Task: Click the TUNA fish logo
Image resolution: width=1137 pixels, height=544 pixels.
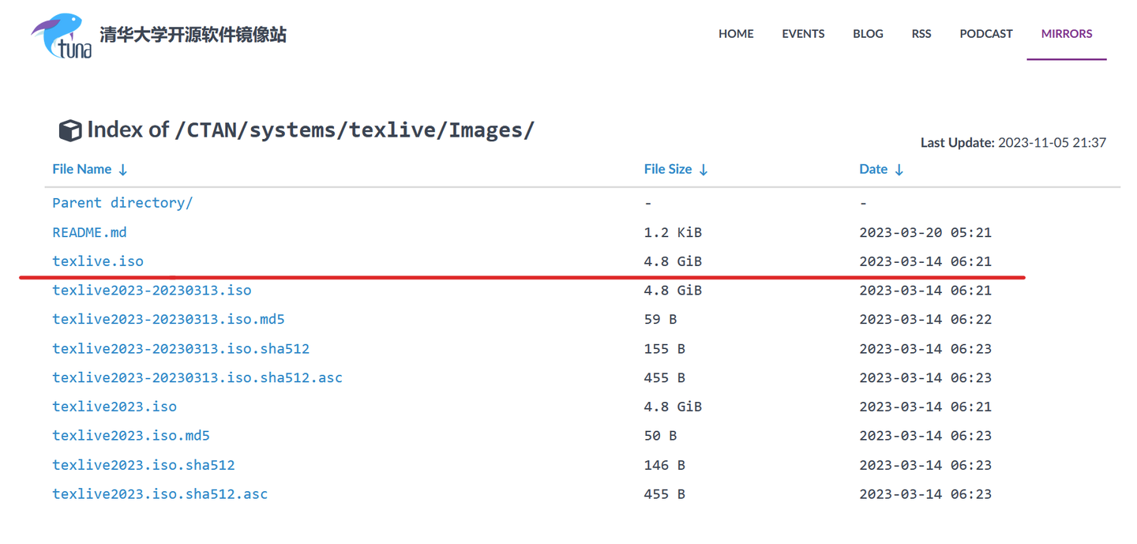Action: coord(62,36)
